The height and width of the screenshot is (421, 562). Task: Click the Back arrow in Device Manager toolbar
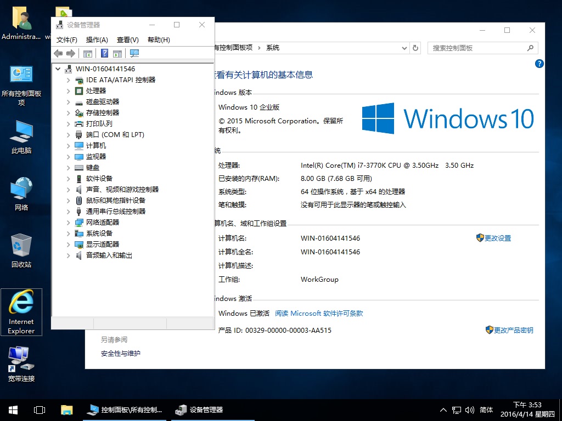coord(58,53)
